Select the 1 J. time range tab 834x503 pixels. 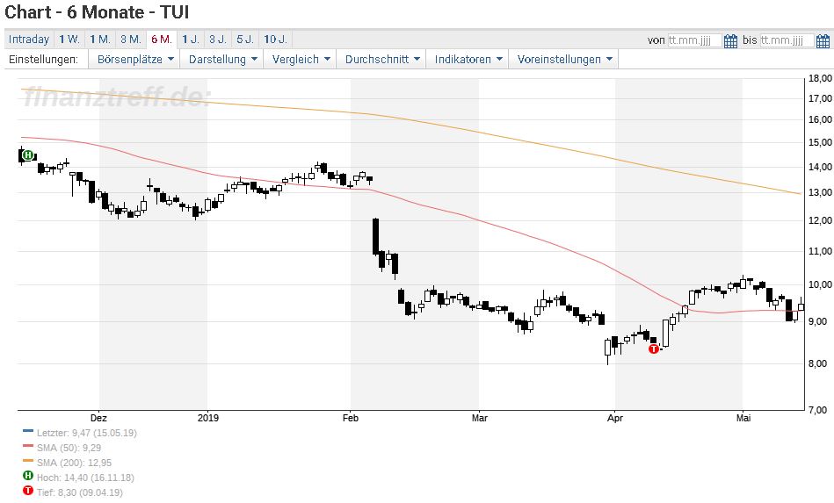(191, 40)
